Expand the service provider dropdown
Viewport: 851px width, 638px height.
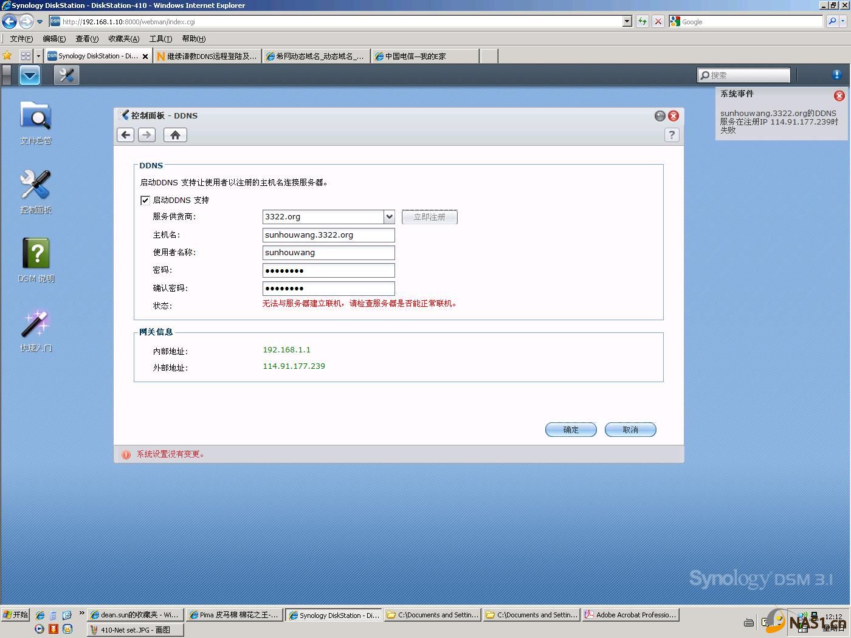point(389,216)
